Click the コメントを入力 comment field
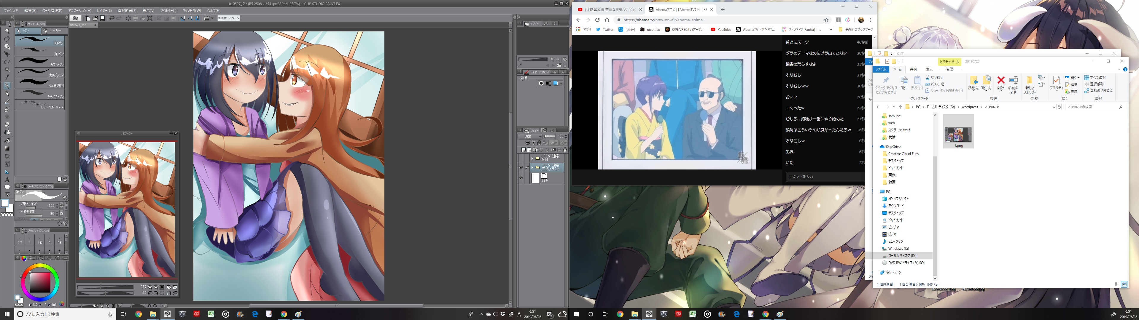The height and width of the screenshot is (320, 1139). pos(825,177)
